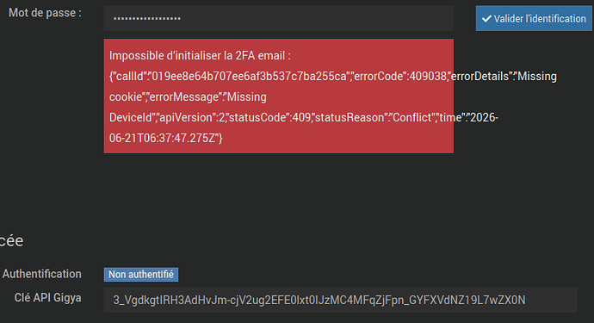Click the Mot de passe label

(45, 13)
